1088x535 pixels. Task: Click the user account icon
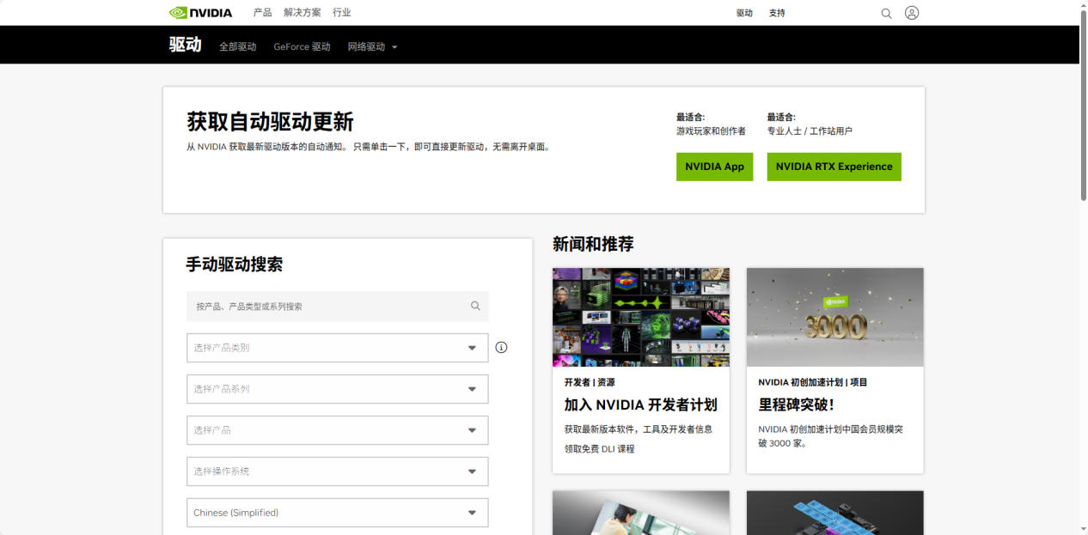point(912,12)
